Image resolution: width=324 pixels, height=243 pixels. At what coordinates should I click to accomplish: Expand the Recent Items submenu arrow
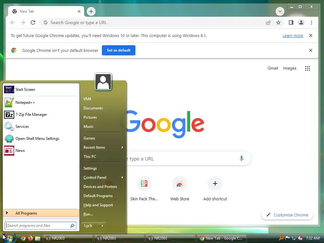[122, 147]
